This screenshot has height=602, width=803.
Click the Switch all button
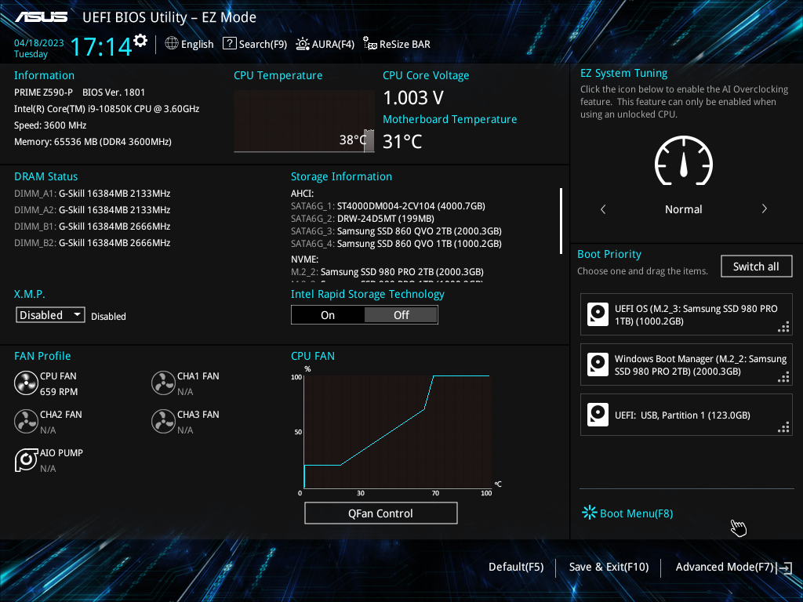coord(756,267)
